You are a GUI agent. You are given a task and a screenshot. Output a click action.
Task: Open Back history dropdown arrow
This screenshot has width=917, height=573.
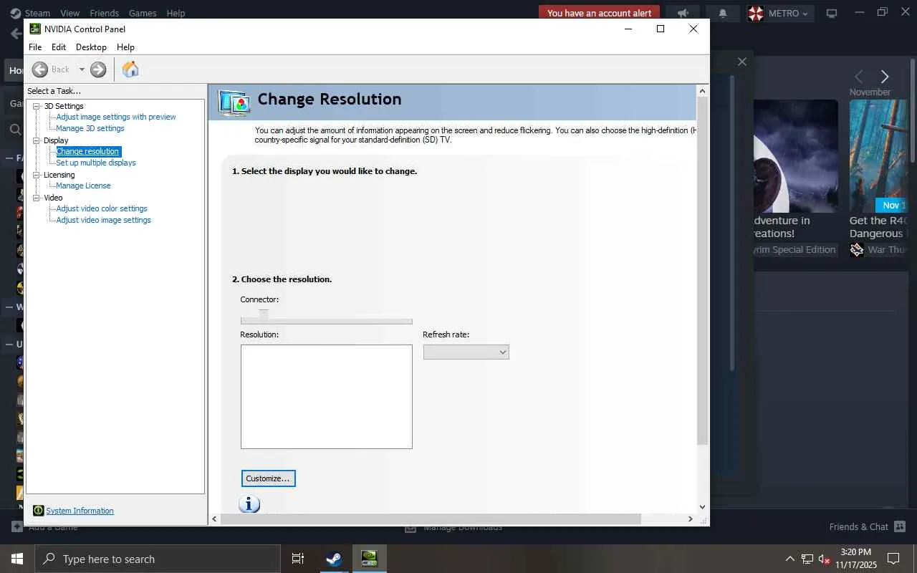(82, 69)
